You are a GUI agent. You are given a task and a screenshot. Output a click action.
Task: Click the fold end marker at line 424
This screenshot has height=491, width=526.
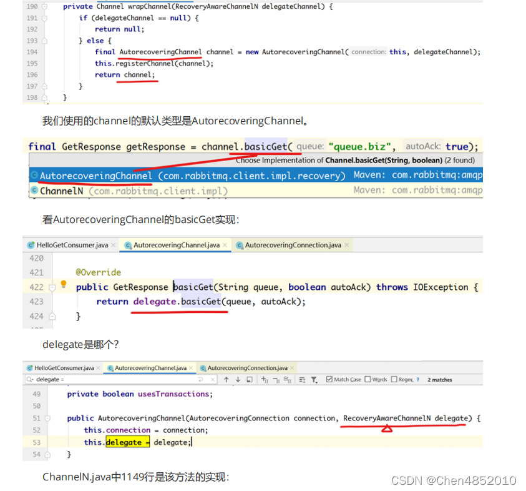click(52, 316)
